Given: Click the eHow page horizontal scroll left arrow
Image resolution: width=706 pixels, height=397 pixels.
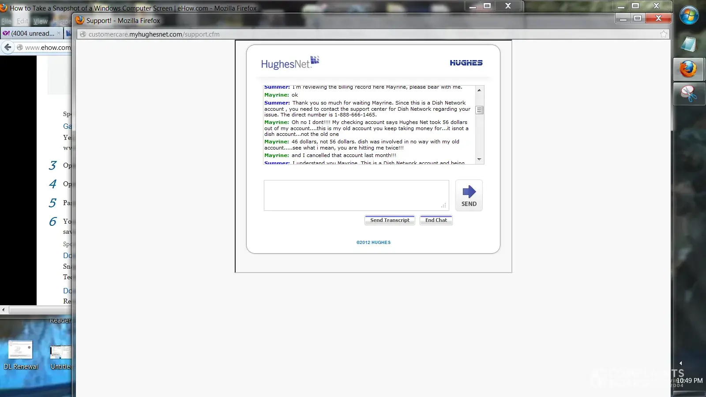Looking at the screenshot, I should [4, 310].
